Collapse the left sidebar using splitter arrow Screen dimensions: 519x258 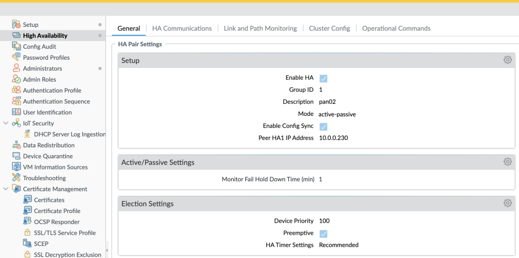click(x=106, y=250)
